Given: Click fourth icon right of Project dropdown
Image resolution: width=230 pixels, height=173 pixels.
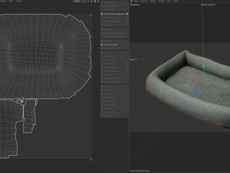Looking at the screenshot, I should [98, 1].
